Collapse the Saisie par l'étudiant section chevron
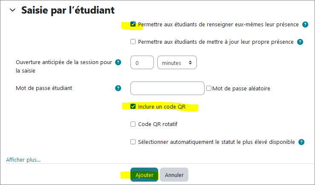 pyautogui.click(x=12, y=10)
